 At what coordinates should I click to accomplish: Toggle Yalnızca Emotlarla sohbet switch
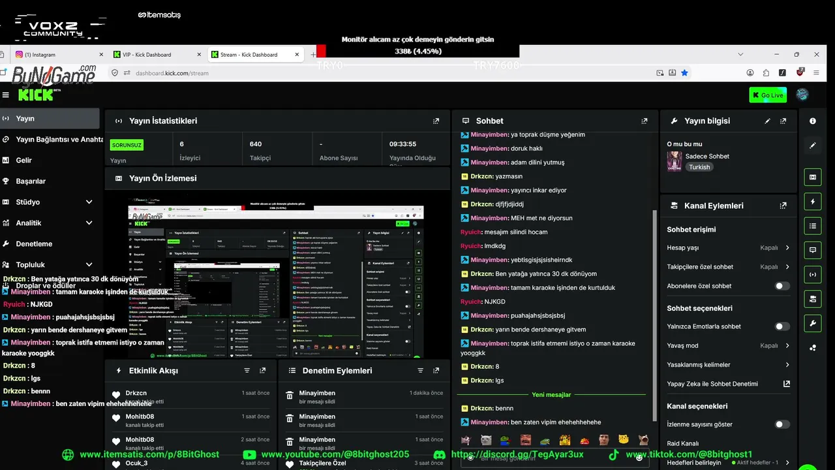[782, 326]
